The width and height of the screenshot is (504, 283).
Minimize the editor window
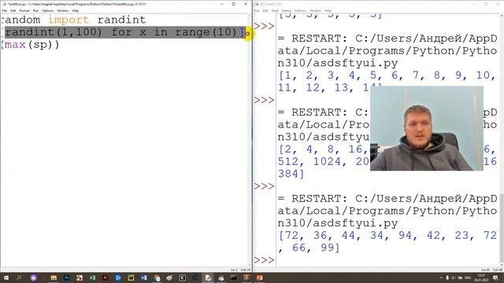222,4
